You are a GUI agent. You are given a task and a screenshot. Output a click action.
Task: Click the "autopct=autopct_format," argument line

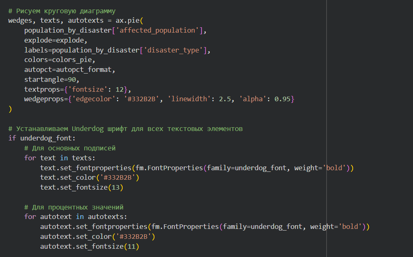[x=70, y=70]
